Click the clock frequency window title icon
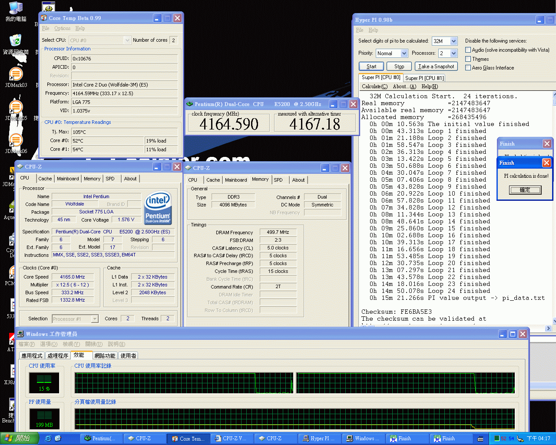The width and height of the screenshot is (556, 445). [x=189, y=104]
